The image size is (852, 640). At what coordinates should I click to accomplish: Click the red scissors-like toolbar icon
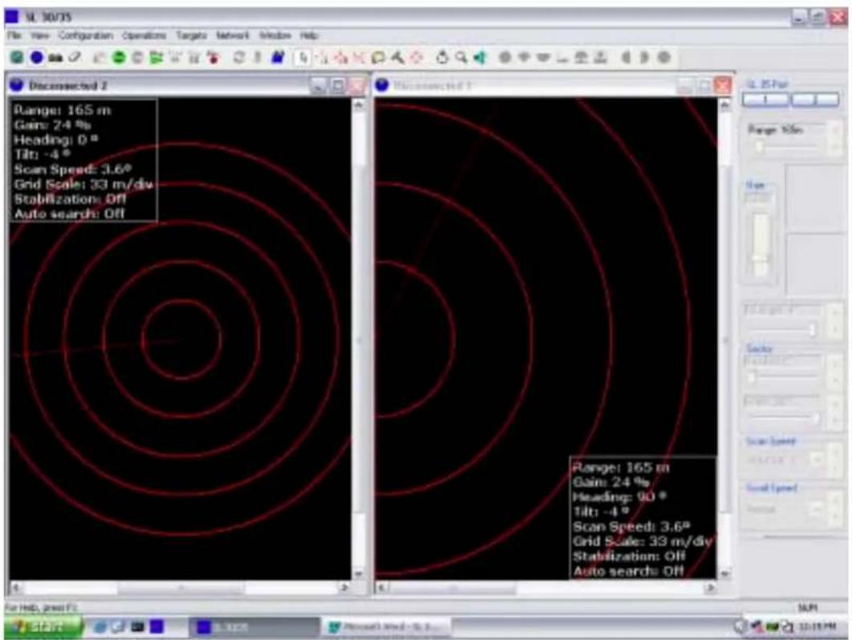coord(359,58)
